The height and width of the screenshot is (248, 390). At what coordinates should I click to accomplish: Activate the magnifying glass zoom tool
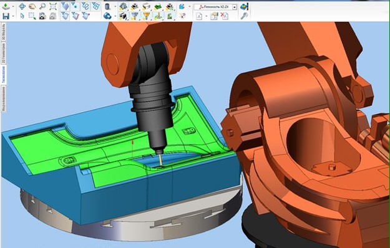pyautogui.click(x=42, y=6)
